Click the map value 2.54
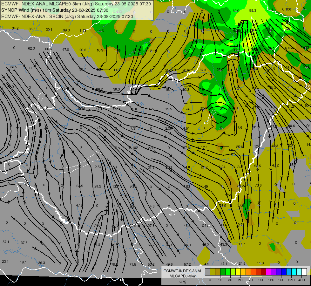 click(x=98, y=167)
